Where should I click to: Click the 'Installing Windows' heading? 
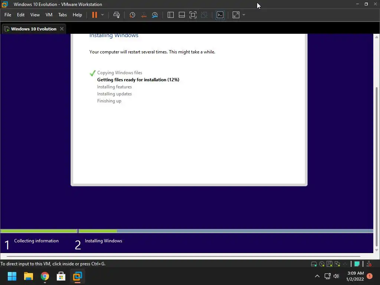tap(114, 35)
